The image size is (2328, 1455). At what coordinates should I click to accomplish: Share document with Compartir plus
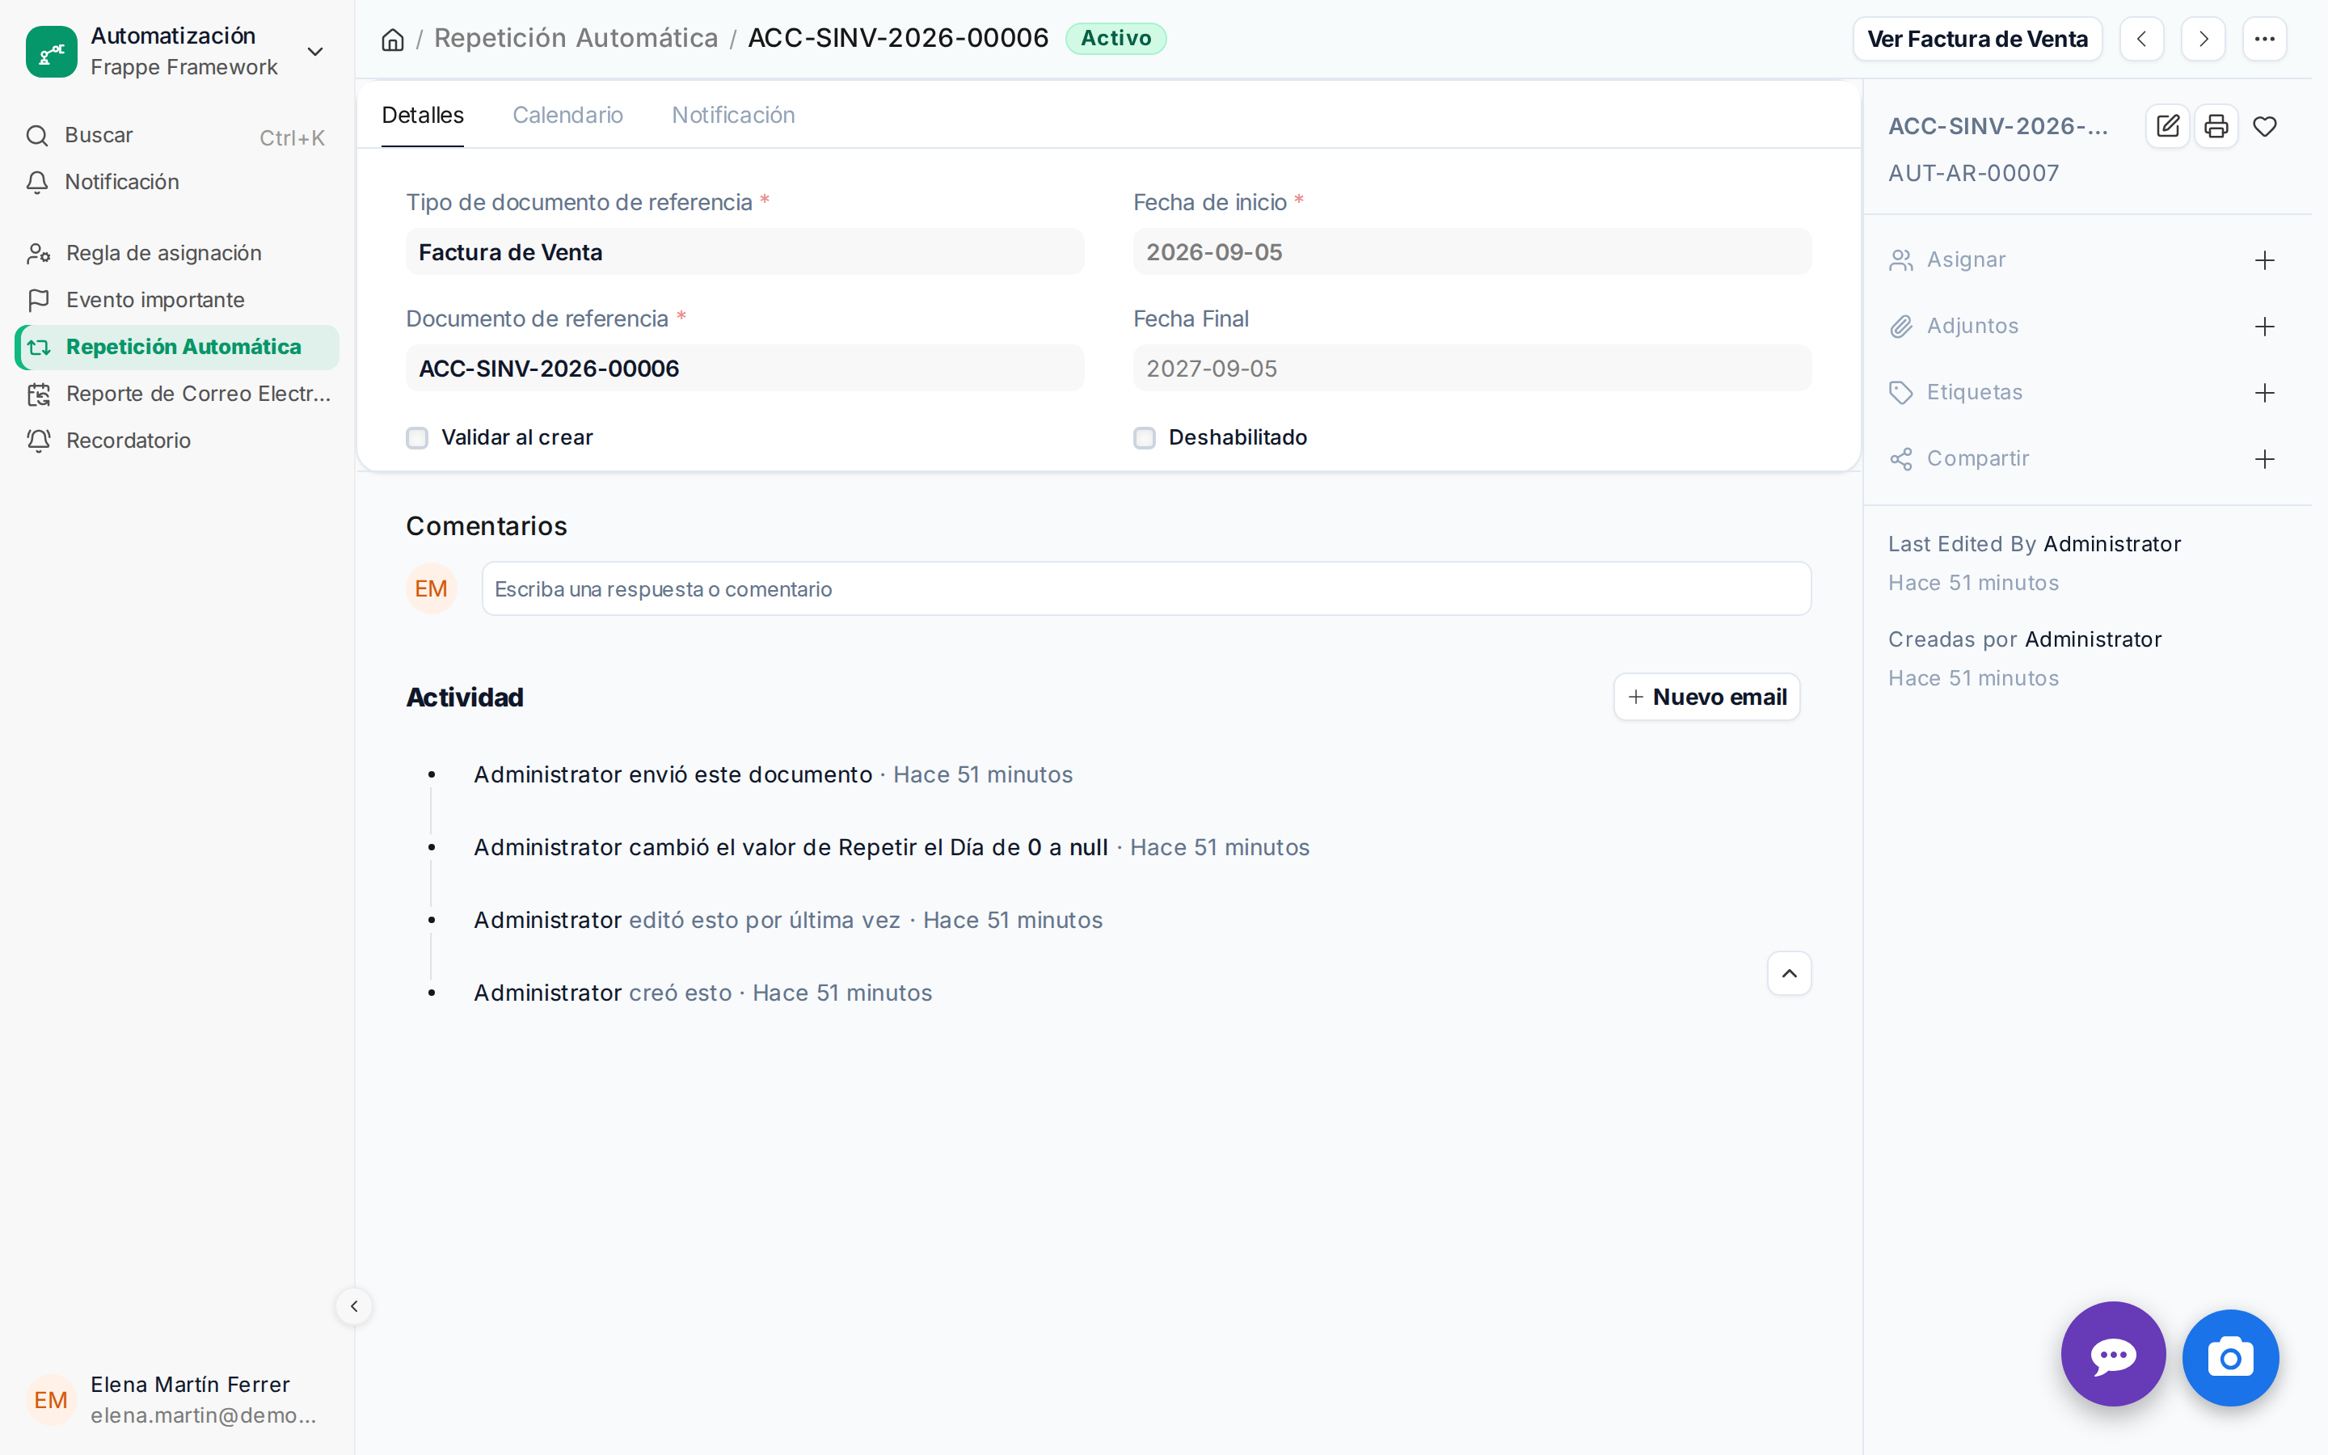click(2264, 459)
